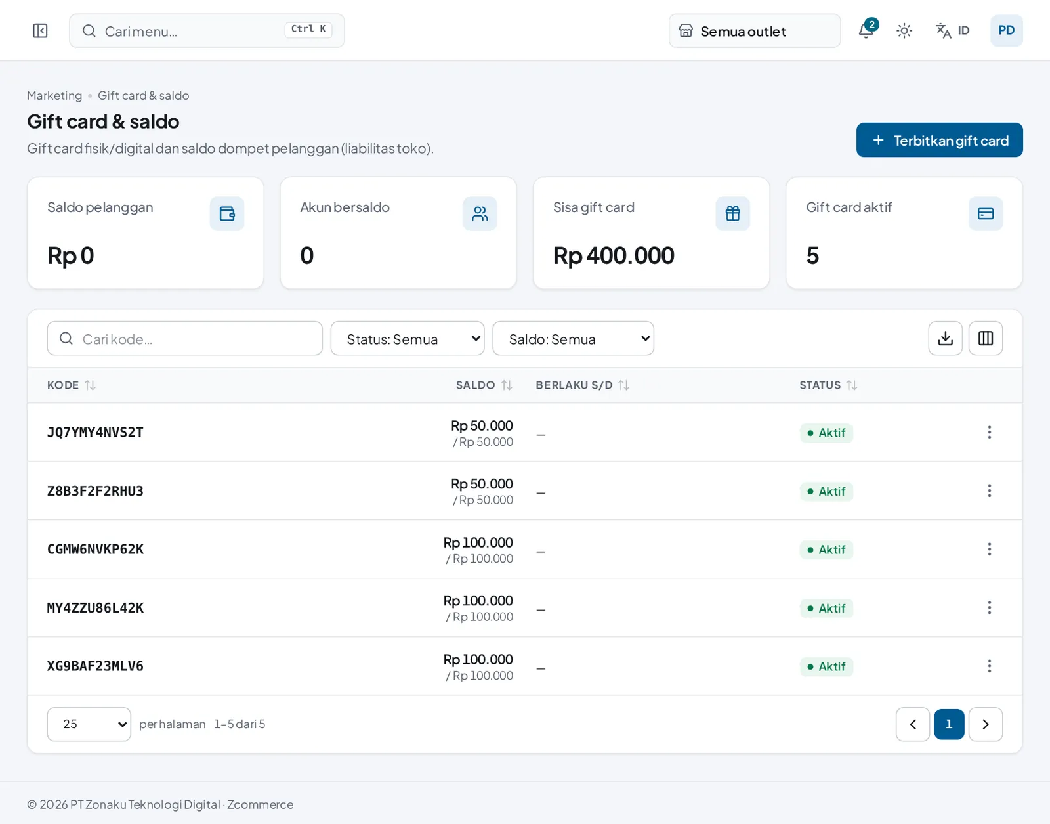
Task: Select page 1 in pagination
Action: coord(949,724)
